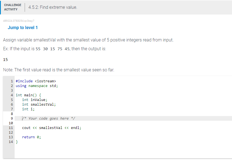Image resolution: width=232 pixels, height=163 pixels.
Task: Select line number 9 in the gutter
Action: coord(12,118)
